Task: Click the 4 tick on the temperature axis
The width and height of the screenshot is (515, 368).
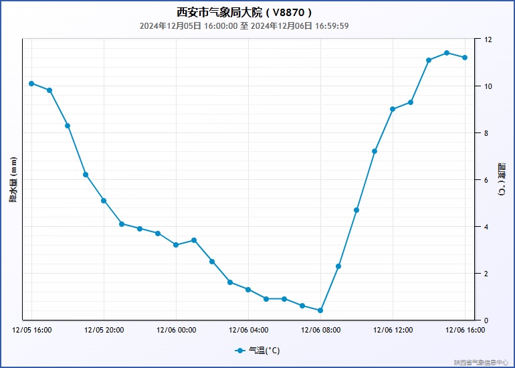Action: tap(486, 227)
